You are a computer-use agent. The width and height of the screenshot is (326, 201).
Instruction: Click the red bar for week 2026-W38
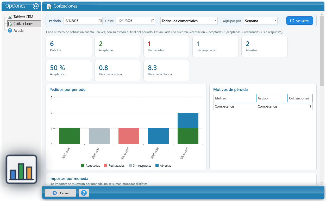pos(129,136)
